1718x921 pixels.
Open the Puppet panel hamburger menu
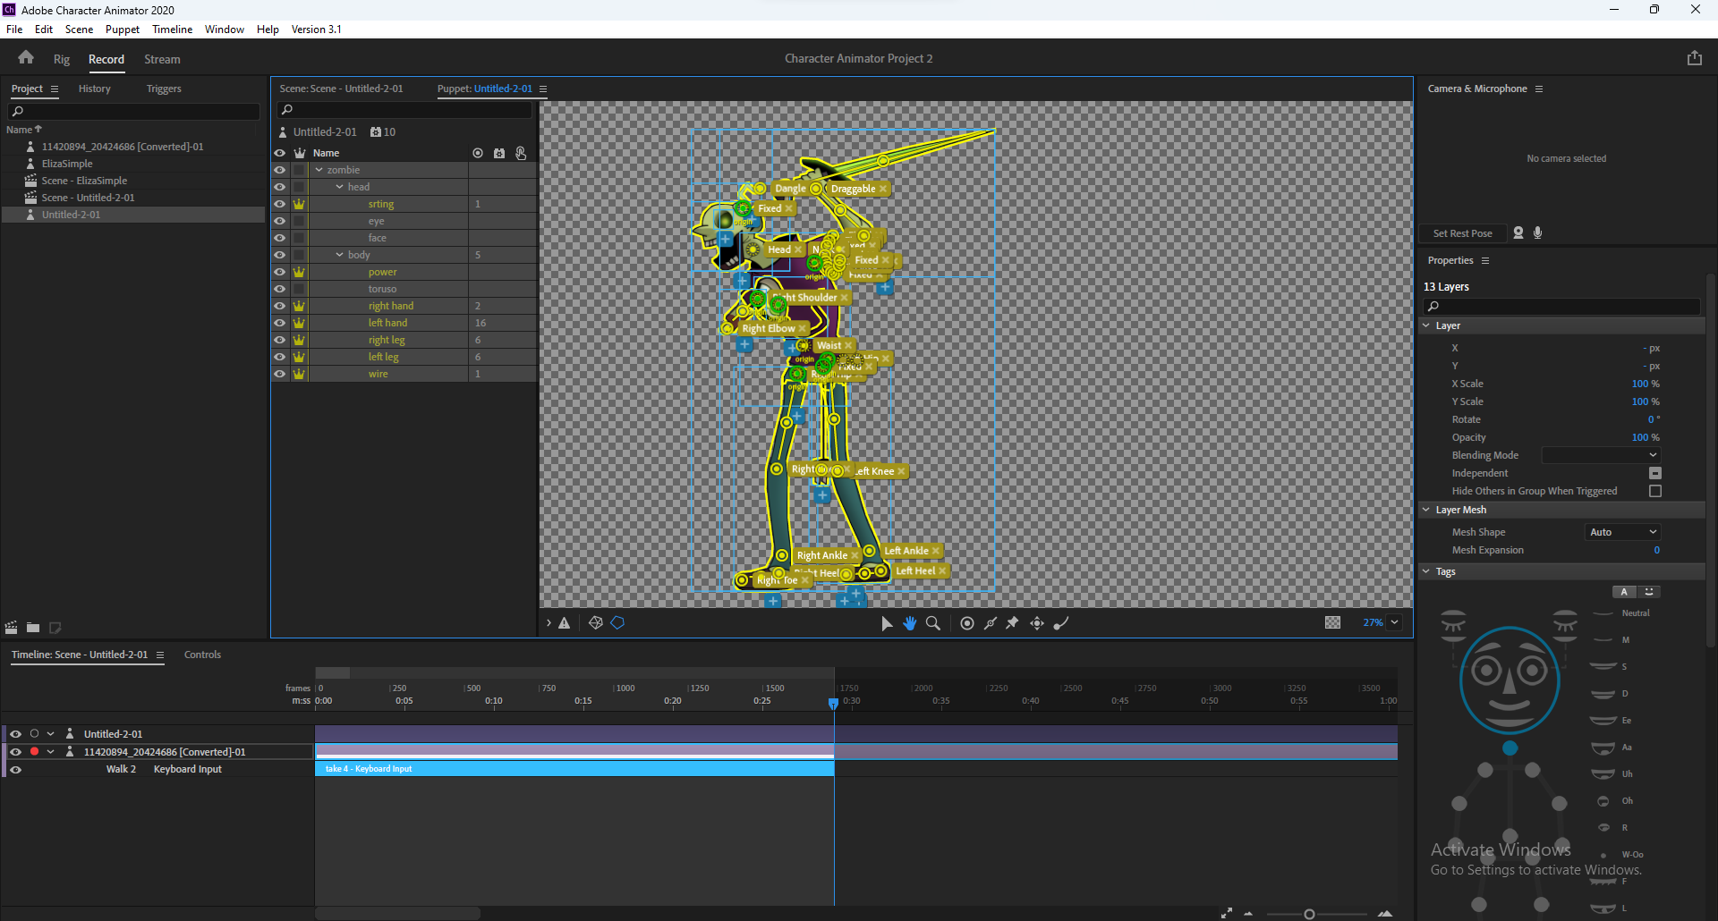coord(543,89)
